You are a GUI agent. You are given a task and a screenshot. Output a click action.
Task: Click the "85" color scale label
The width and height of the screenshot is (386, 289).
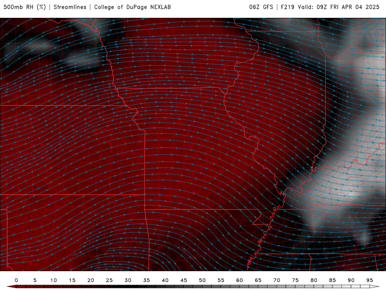click(332, 280)
